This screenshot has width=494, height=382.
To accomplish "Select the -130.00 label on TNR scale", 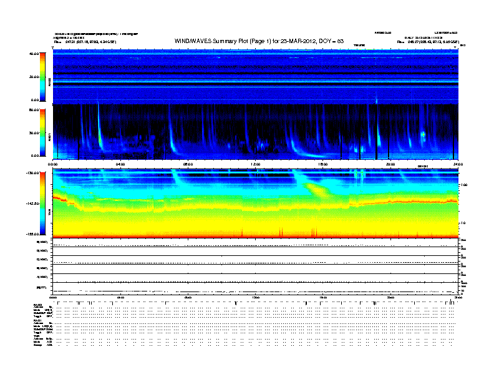I will 32,173.
